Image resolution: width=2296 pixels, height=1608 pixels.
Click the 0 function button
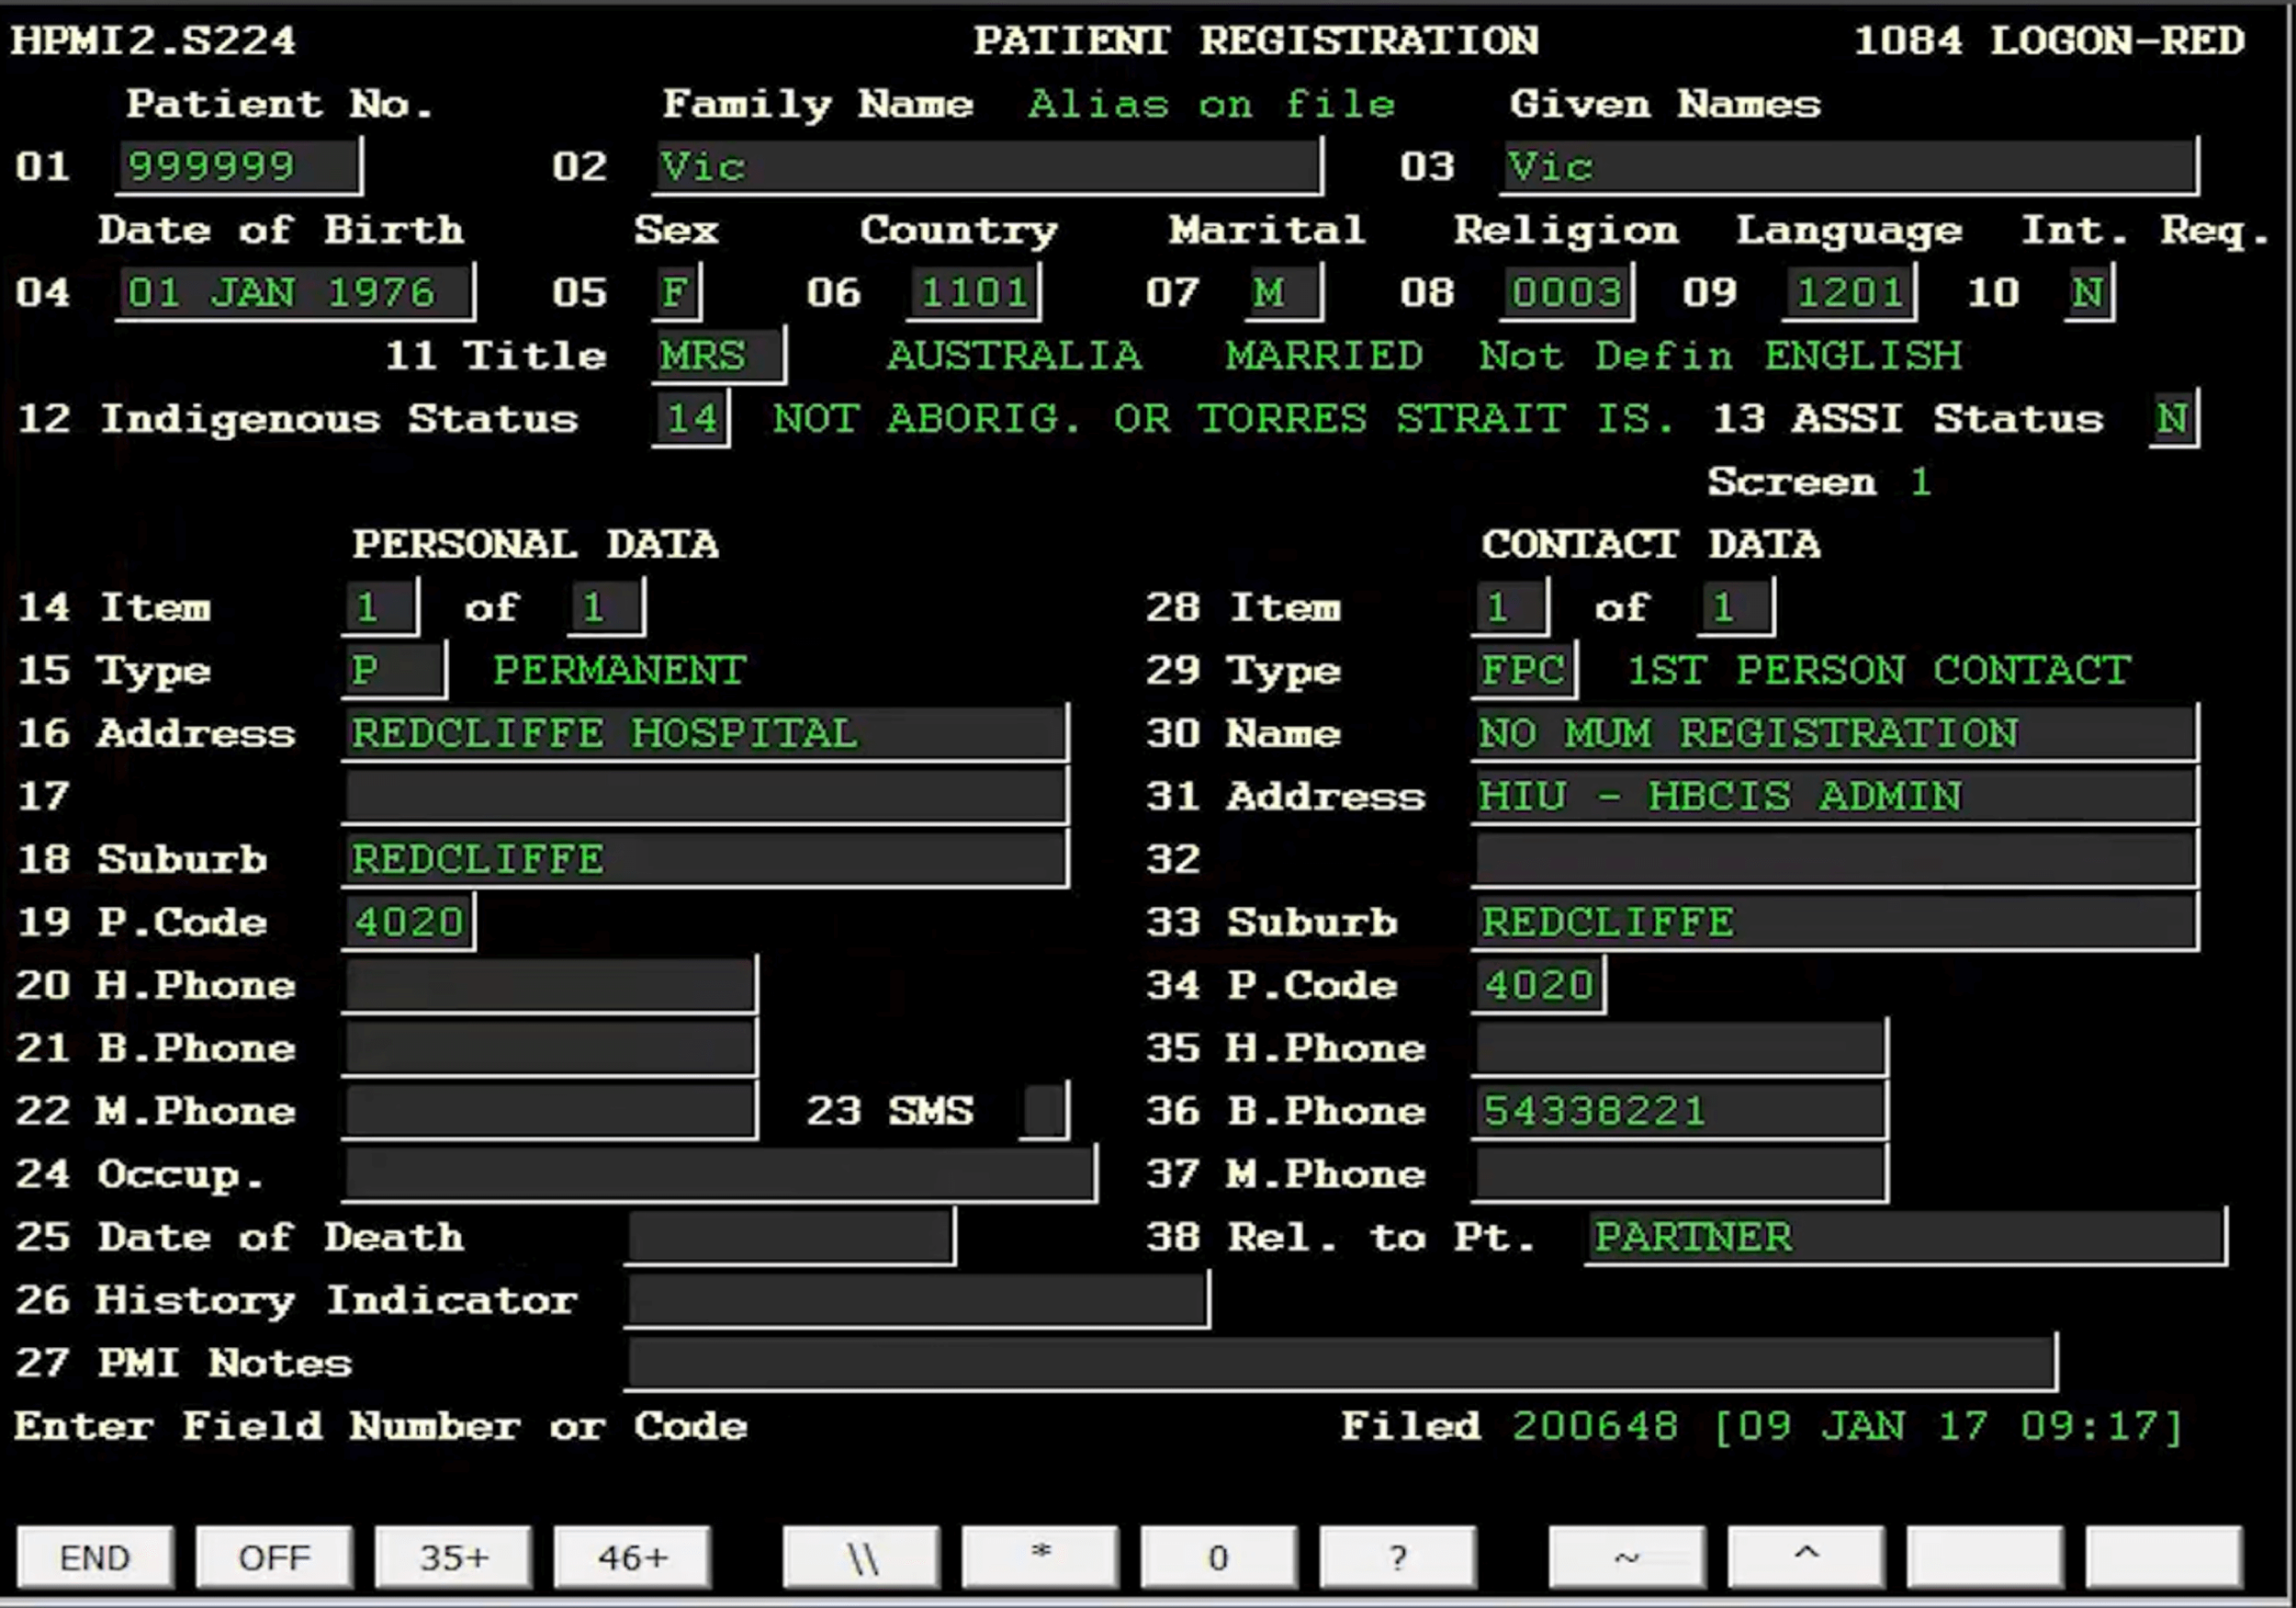point(1218,1557)
